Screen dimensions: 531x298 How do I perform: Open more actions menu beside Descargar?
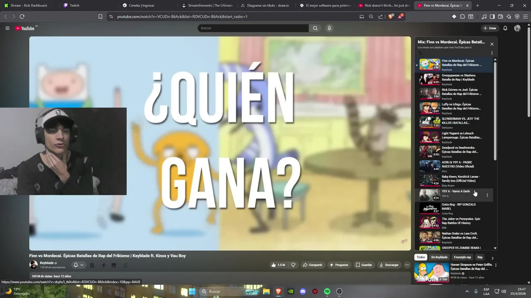407,265
